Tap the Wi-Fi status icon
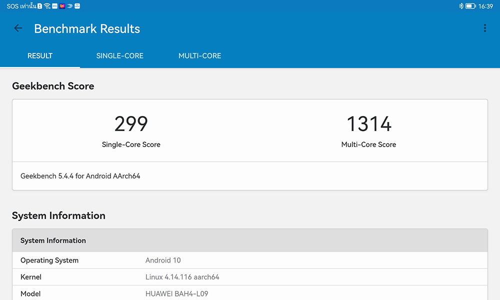 click(47, 6)
